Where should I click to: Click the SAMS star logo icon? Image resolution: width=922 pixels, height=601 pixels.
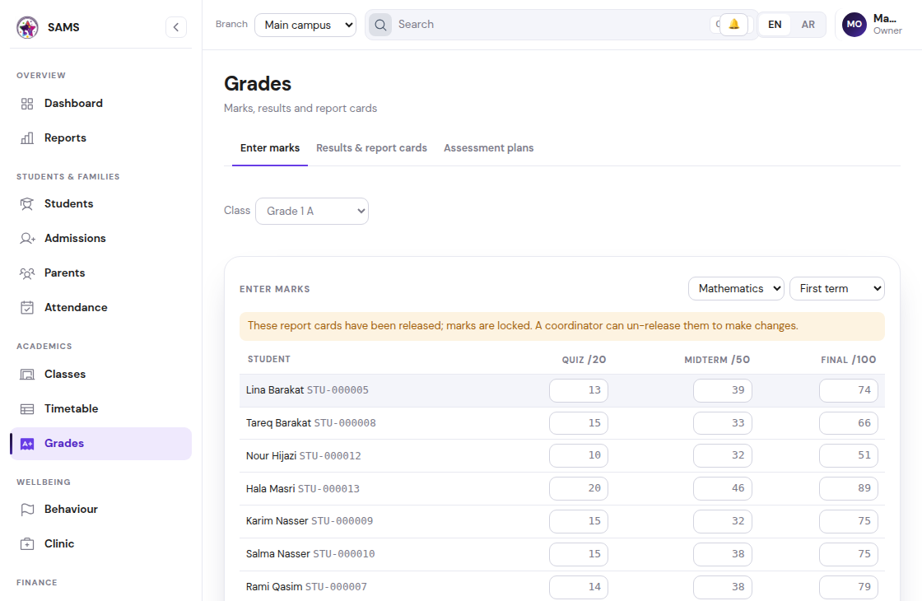click(x=27, y=27)
